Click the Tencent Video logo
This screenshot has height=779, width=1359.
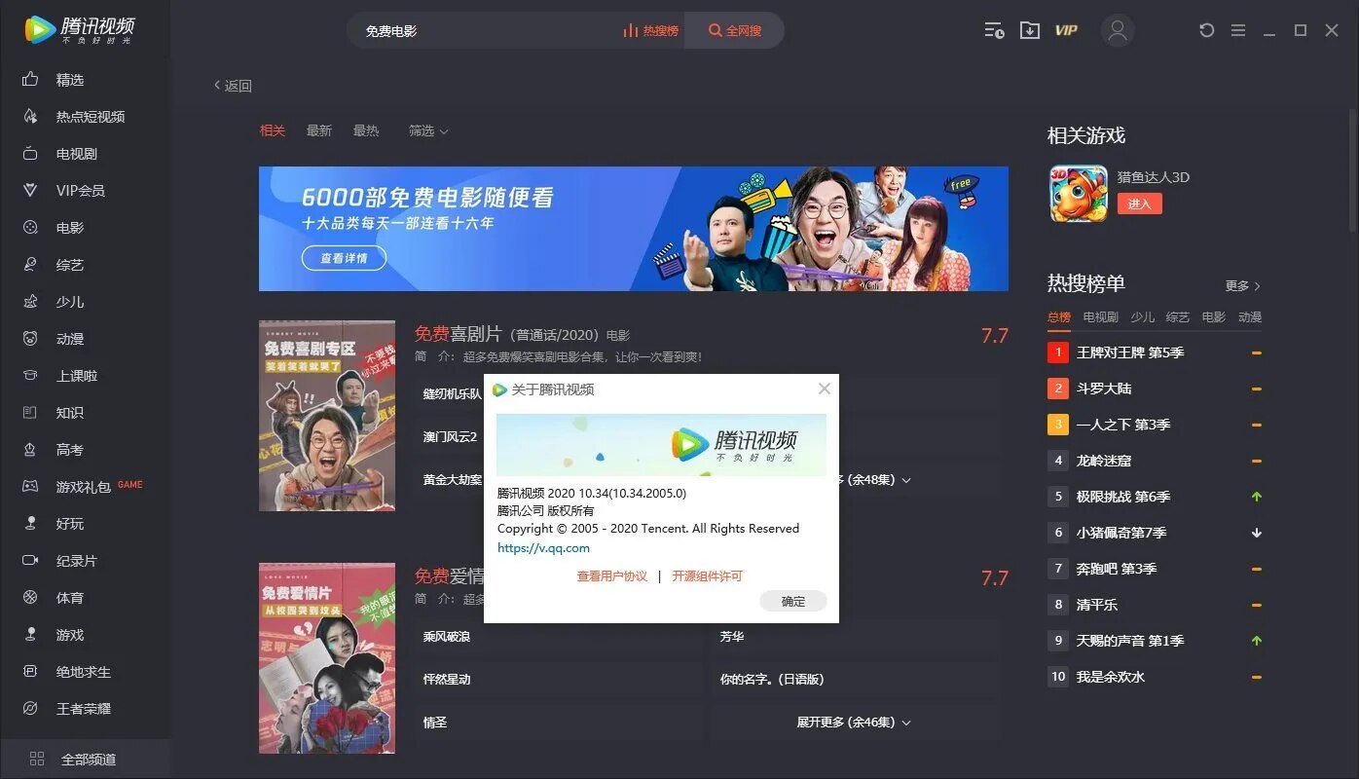(80, 29)
